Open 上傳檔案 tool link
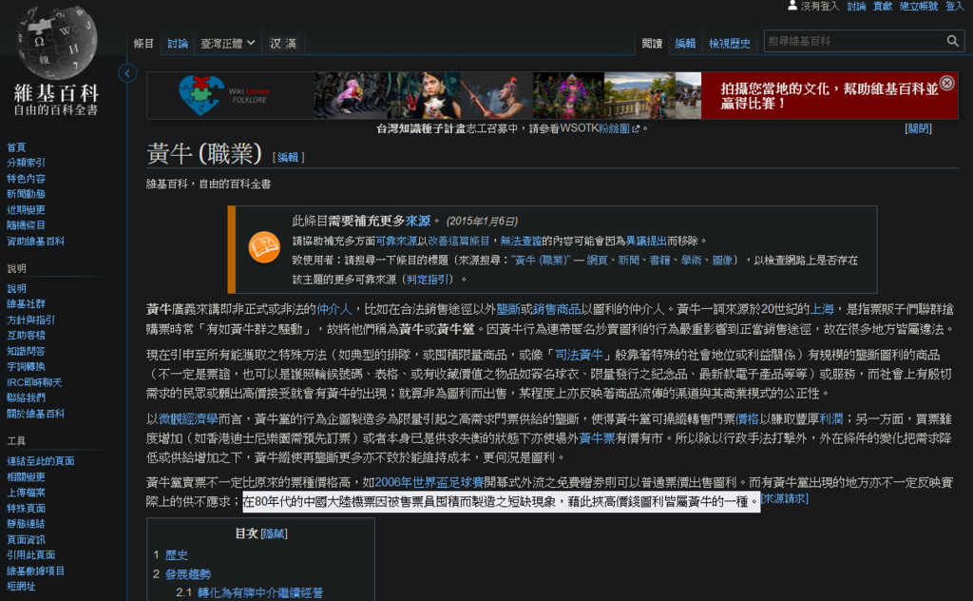 click(26, 493)
